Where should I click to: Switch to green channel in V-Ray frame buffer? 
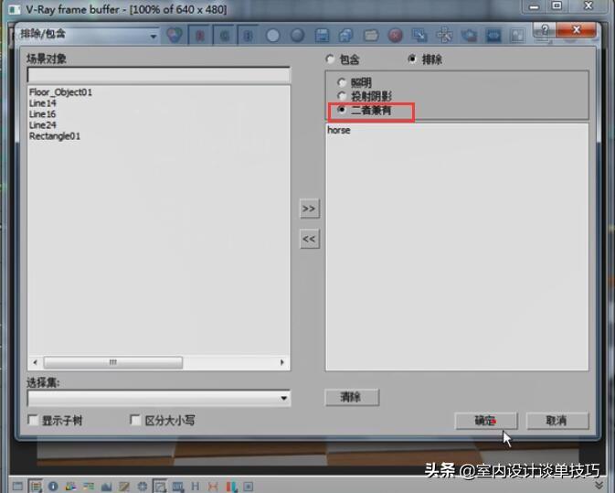225,36
